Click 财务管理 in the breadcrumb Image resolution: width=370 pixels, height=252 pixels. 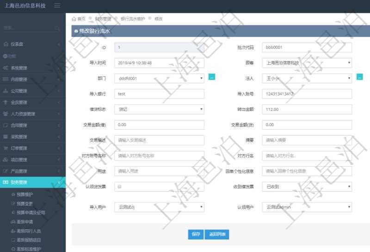click(103, 19)
